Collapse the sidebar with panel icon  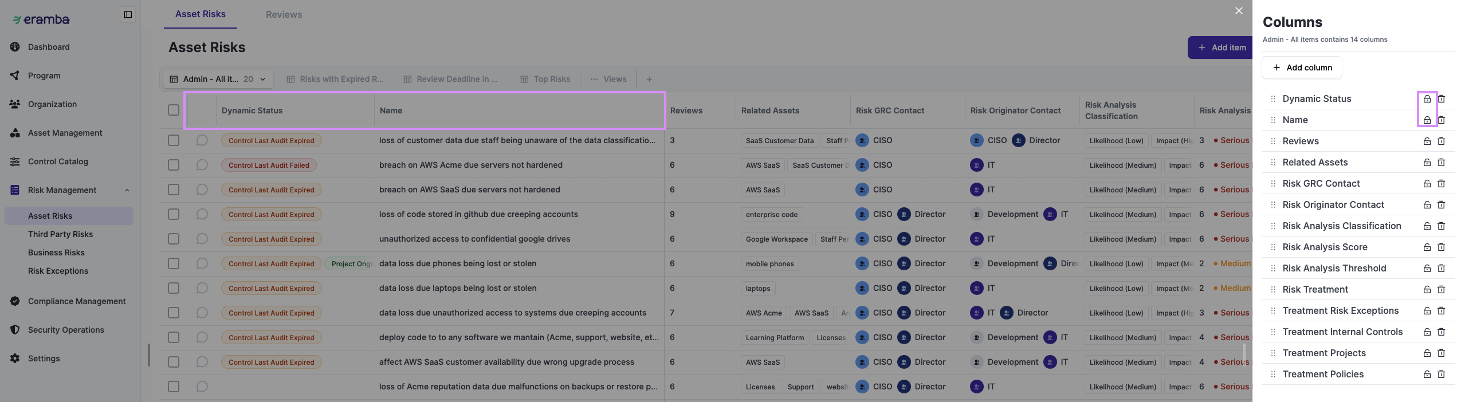click(128, 14)
